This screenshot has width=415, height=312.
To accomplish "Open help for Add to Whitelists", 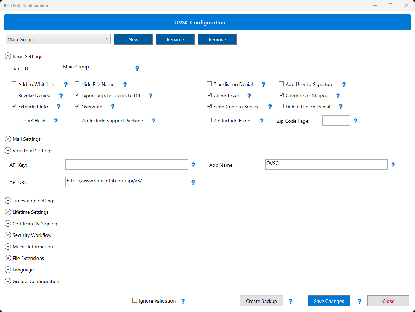I will (66, 85).
